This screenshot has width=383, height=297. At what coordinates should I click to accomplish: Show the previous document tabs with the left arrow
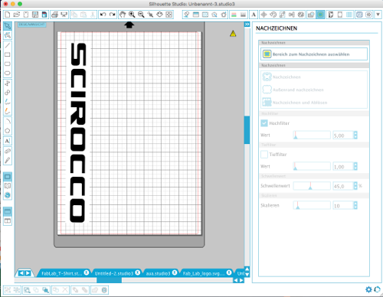pos(21,273)
